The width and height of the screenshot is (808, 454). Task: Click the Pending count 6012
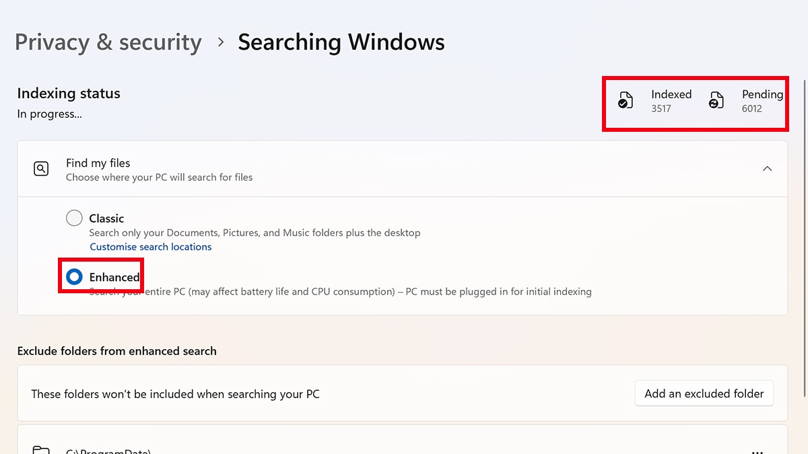[x=752, y=108]
